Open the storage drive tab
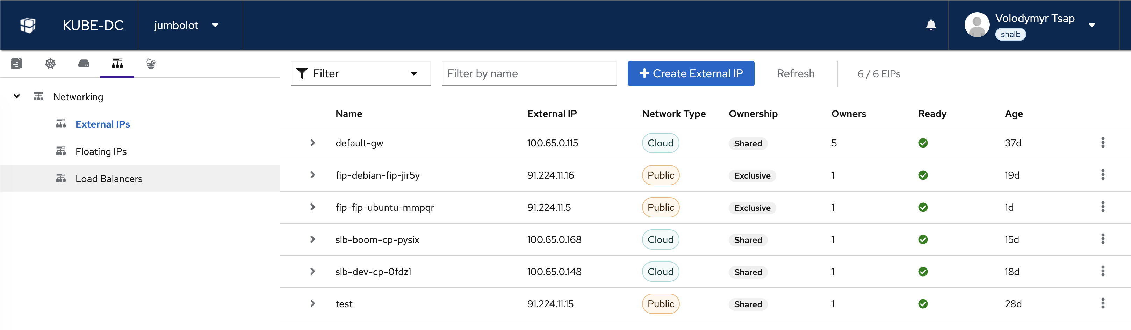Image resolution: width=1131 pixels, height=330 pixels. point(84,64)
